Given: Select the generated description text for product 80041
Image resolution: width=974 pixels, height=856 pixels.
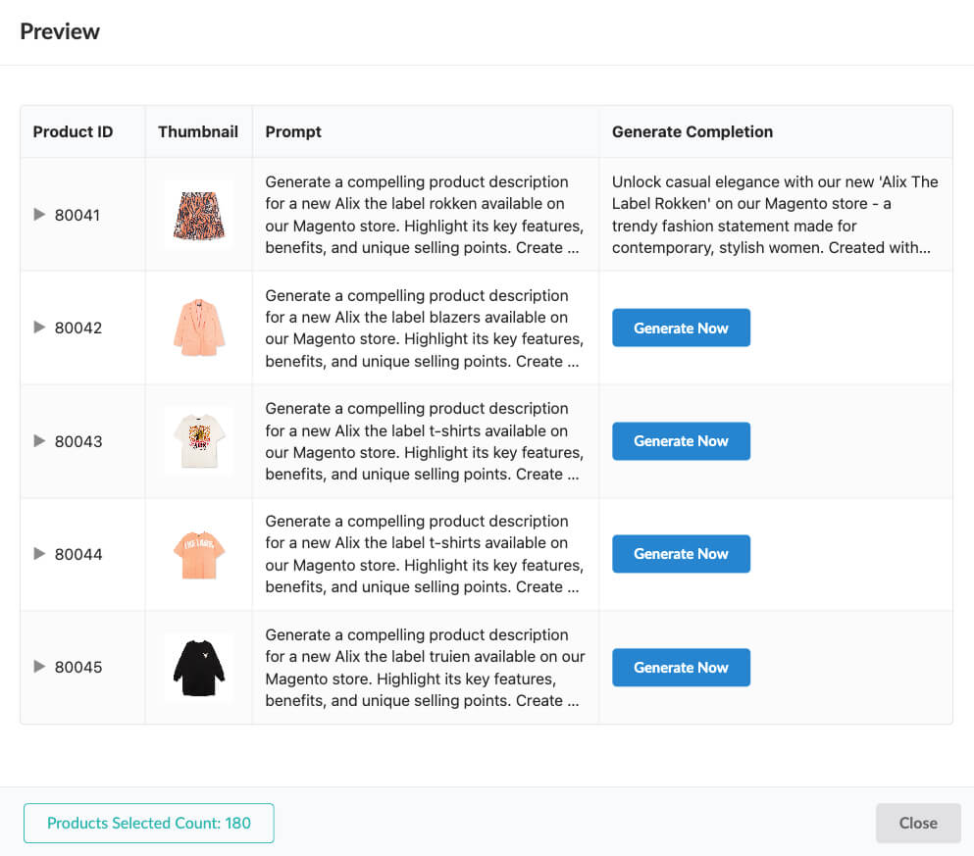Looking at the screenshot, I should click(774, 215).
